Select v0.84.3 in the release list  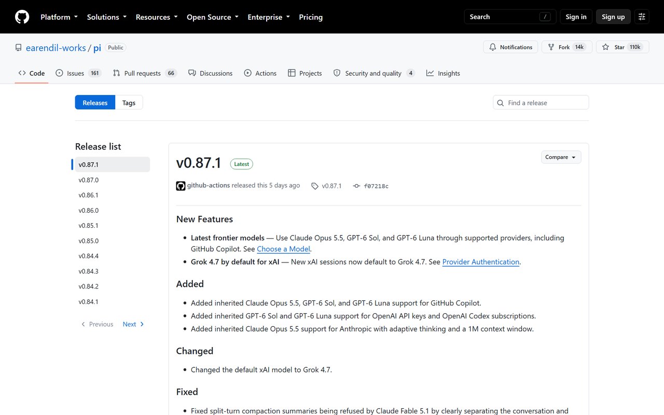(x=113, y=271)
